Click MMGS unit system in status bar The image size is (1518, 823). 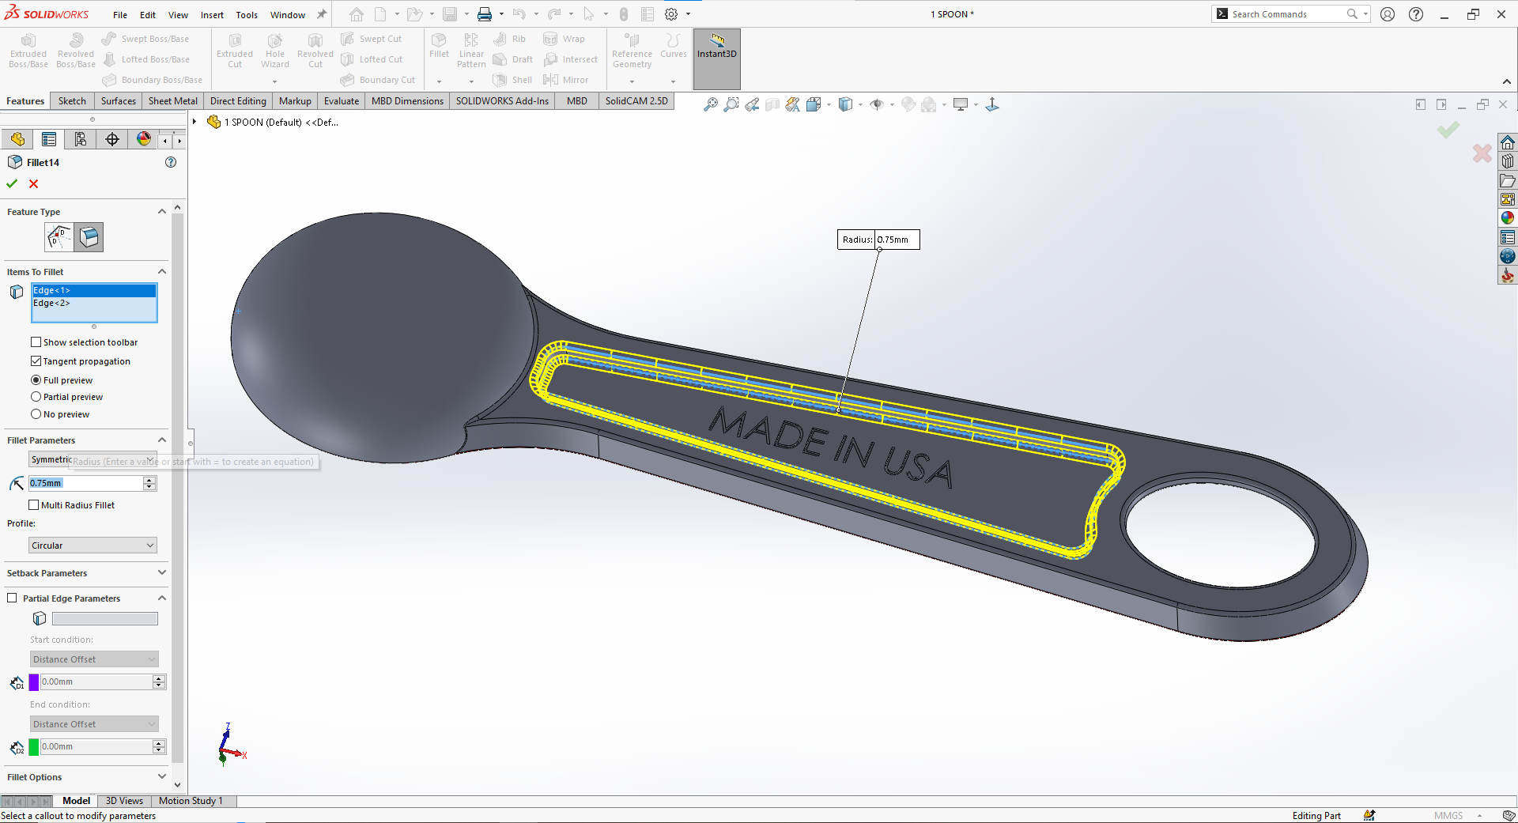tap(1448, 816)
